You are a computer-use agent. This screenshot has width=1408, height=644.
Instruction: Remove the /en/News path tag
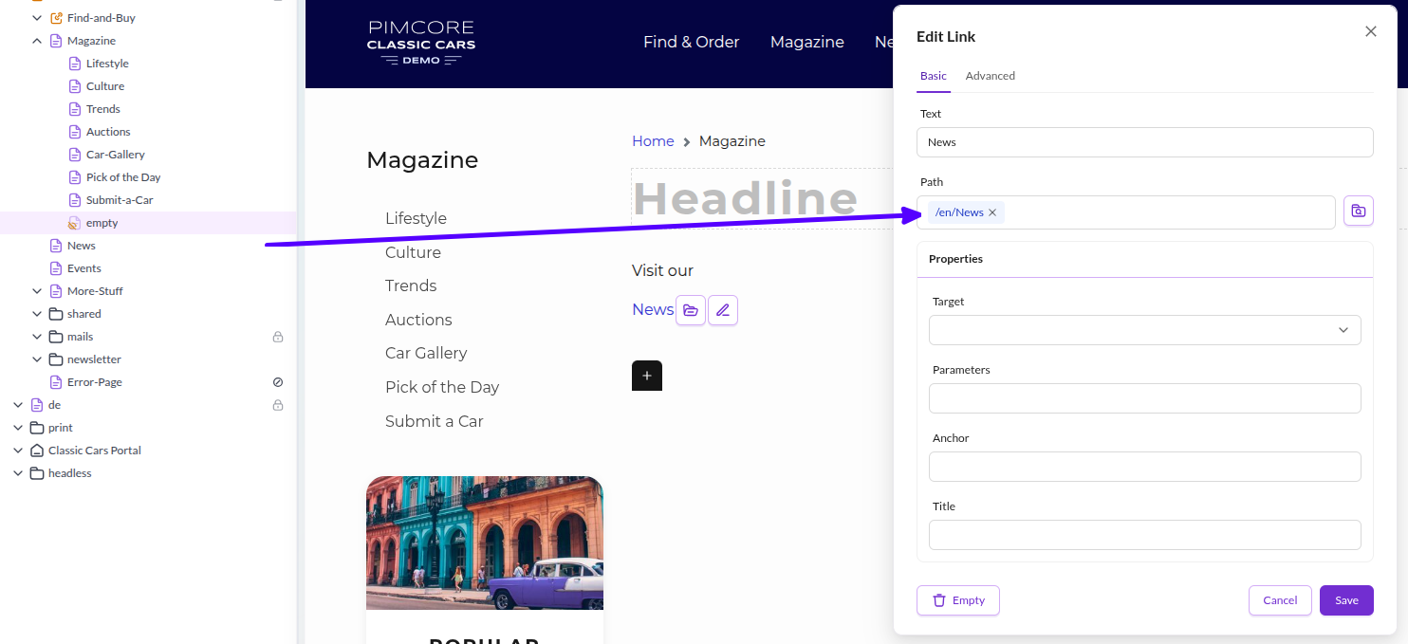(x=992, y=212)
